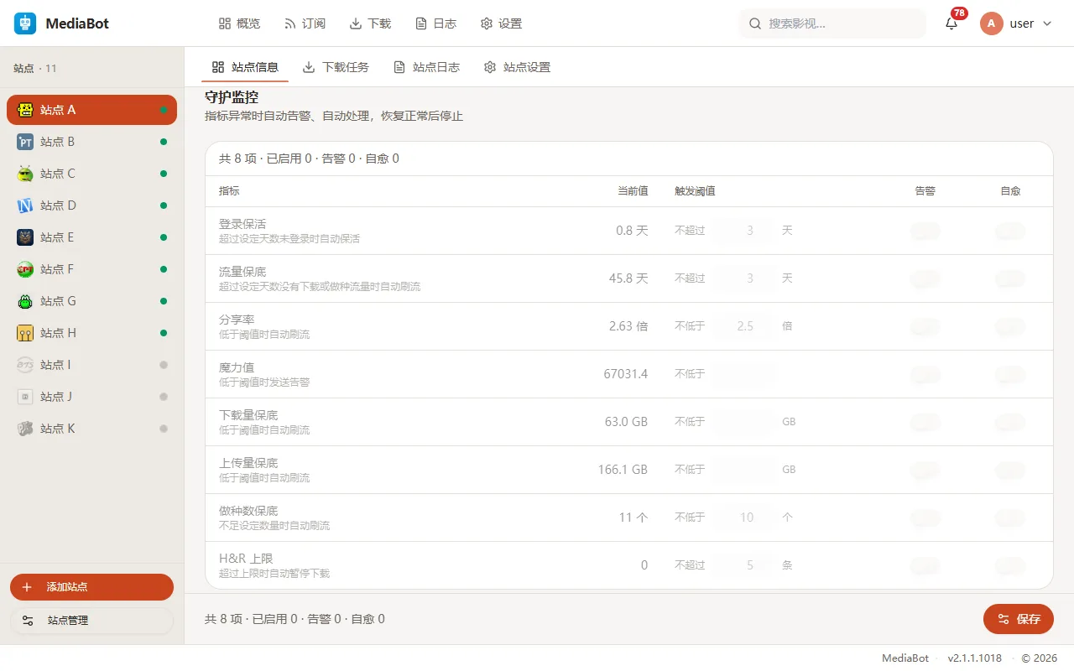Click the empty 魔力值 threshold field
This screenshot has width=1074, height=671.
(743, 374)
